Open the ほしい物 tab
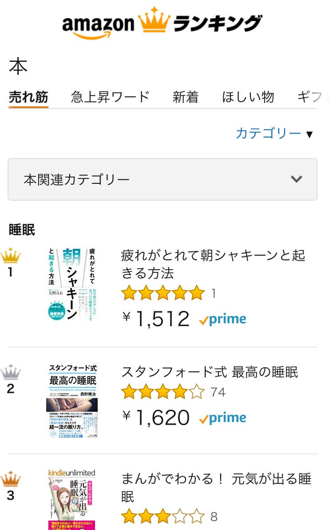Viewport: 329px width, 530px height. point(248,97)
